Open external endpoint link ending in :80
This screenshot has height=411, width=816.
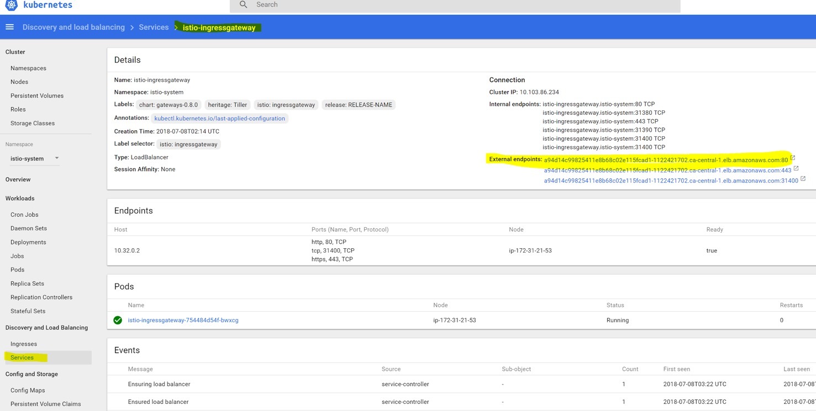click(x=666, y=159)
